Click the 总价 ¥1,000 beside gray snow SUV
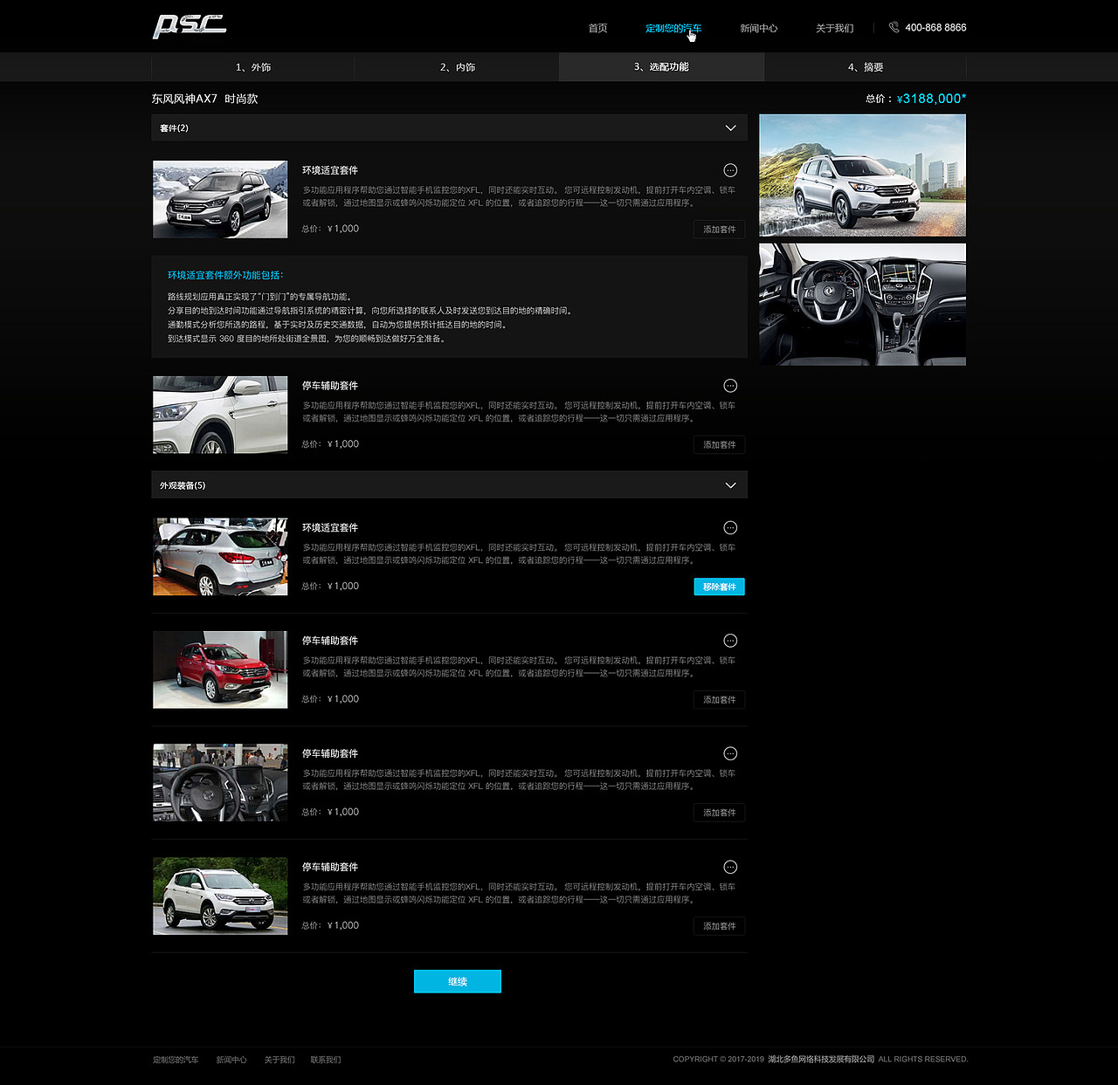 point(330,229)
